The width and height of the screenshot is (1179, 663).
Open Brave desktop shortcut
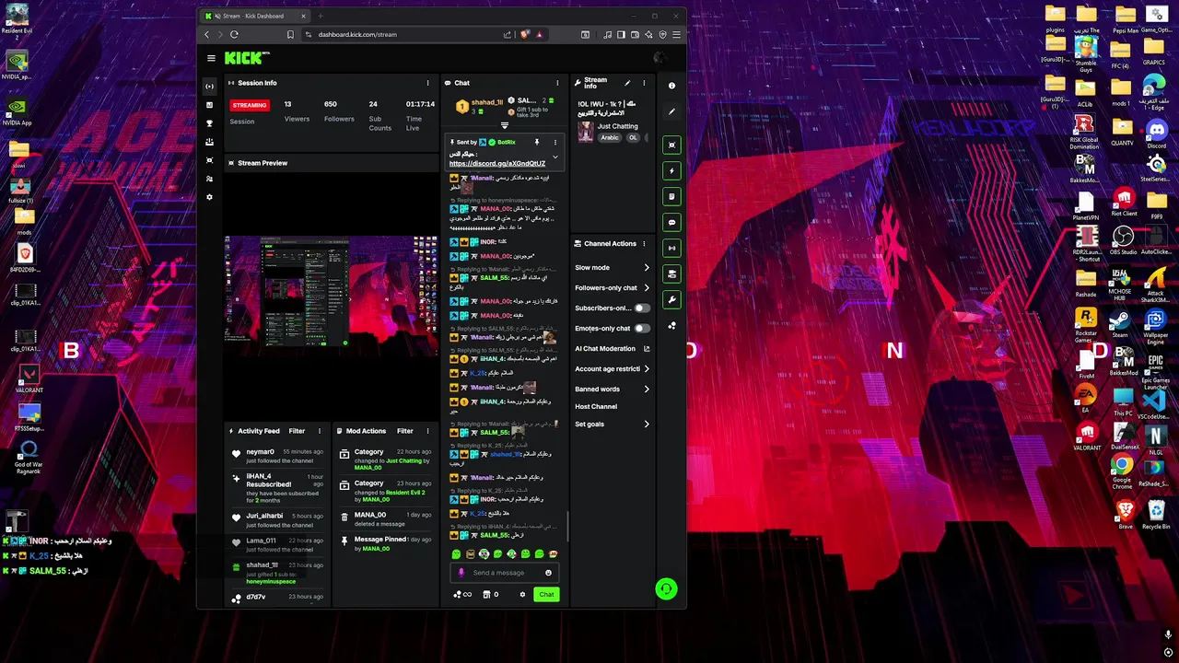click(x=1124, y=514)
